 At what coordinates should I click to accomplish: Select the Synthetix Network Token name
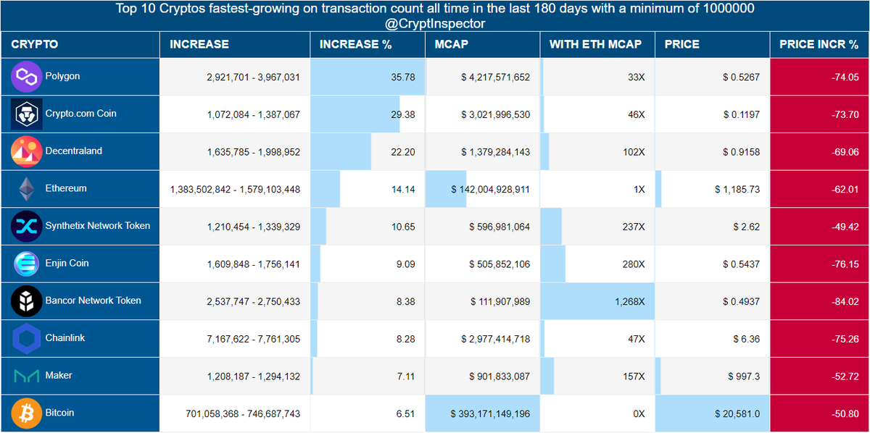coord(98,226)
